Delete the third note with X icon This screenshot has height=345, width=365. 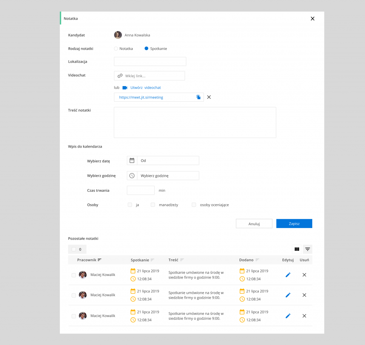coord(304,316)
